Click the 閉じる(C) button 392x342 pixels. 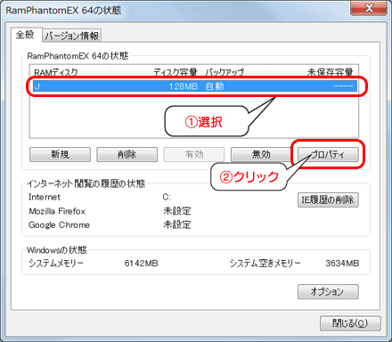pos(350,323)
